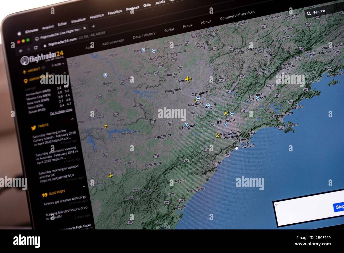
Task: Open the Chrome menu in menu bar
Action: [x=31, y=31]
